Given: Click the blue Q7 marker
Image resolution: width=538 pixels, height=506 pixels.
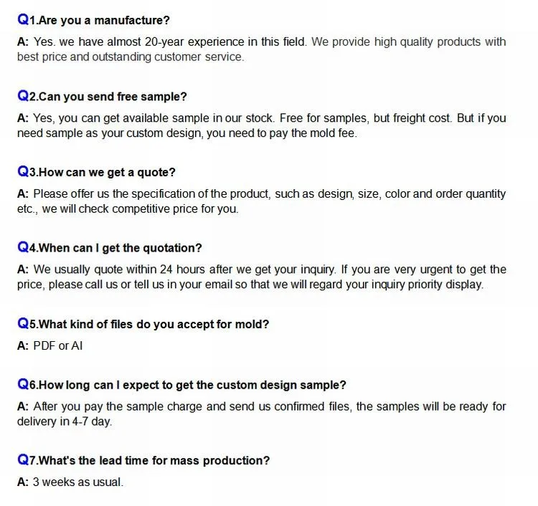Looking at the screenshot, I should tap(26, 461).
